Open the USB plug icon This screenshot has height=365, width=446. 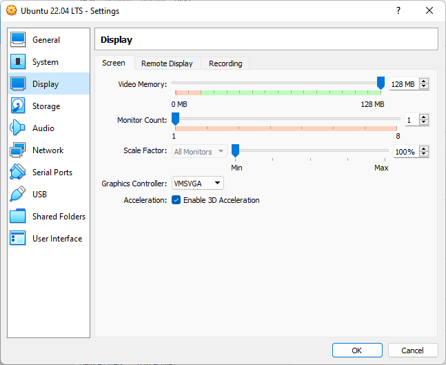[x=18, y=194]
